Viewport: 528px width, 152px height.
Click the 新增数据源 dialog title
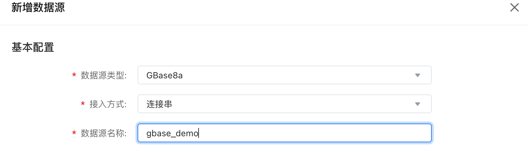click(x=38, y=7)
